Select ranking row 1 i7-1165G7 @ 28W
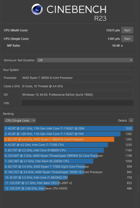Image resolution: width=140 pixels, height=208 pixels. (69, 128)
